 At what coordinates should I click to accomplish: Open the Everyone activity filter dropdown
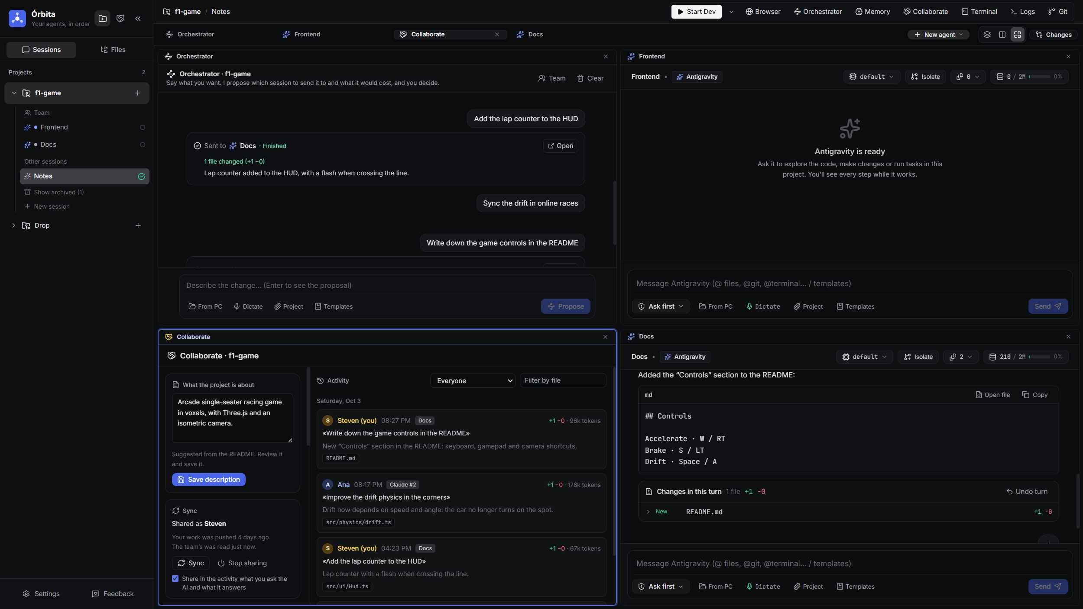(x=473, y=381)
